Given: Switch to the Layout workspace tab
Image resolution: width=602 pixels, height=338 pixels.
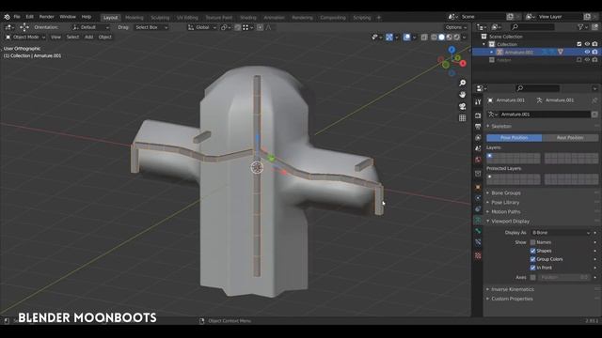Looking at the screenshot, I should tap(110, 18).
